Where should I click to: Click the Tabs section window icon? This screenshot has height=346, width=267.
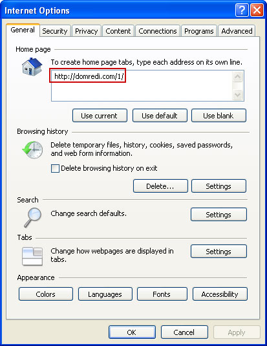point(32,256)
